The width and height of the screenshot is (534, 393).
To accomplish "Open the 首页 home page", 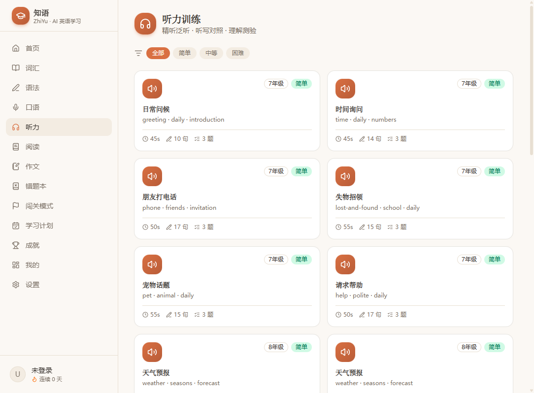I will 59,48.
